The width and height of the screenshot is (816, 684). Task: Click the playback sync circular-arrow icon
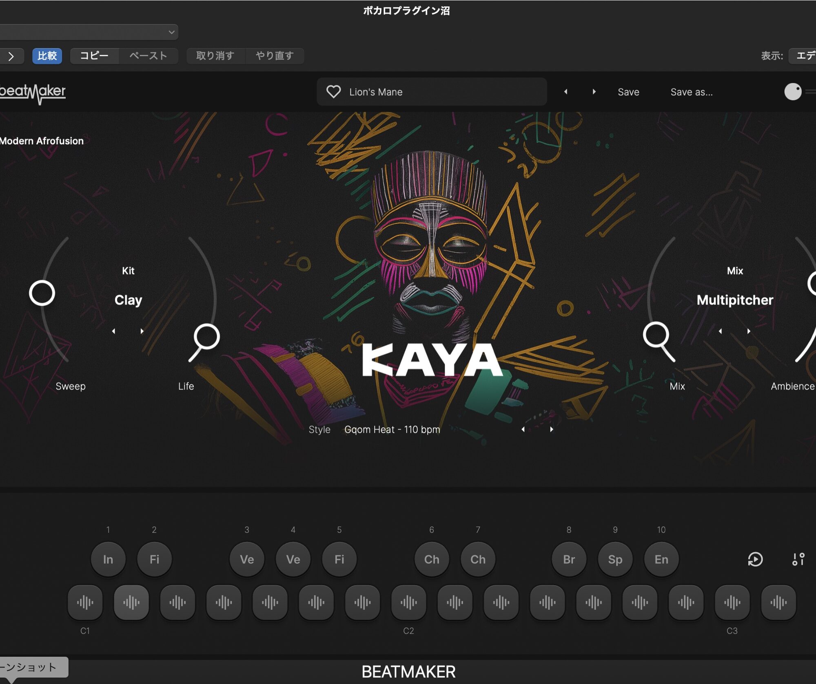[x=755, y=559]
